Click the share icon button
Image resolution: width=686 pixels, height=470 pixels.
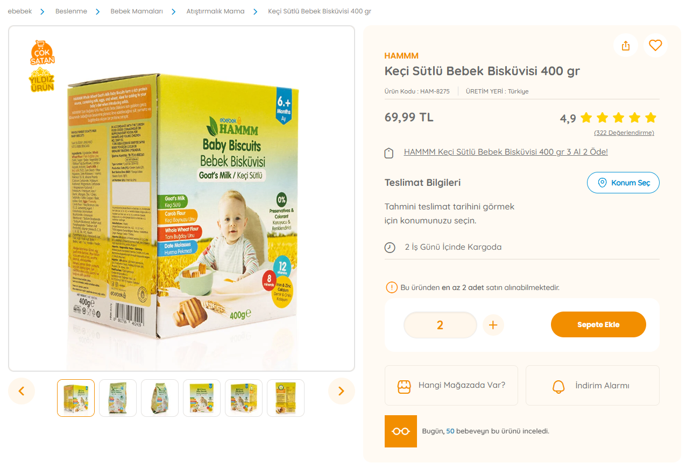coord(625,46)
